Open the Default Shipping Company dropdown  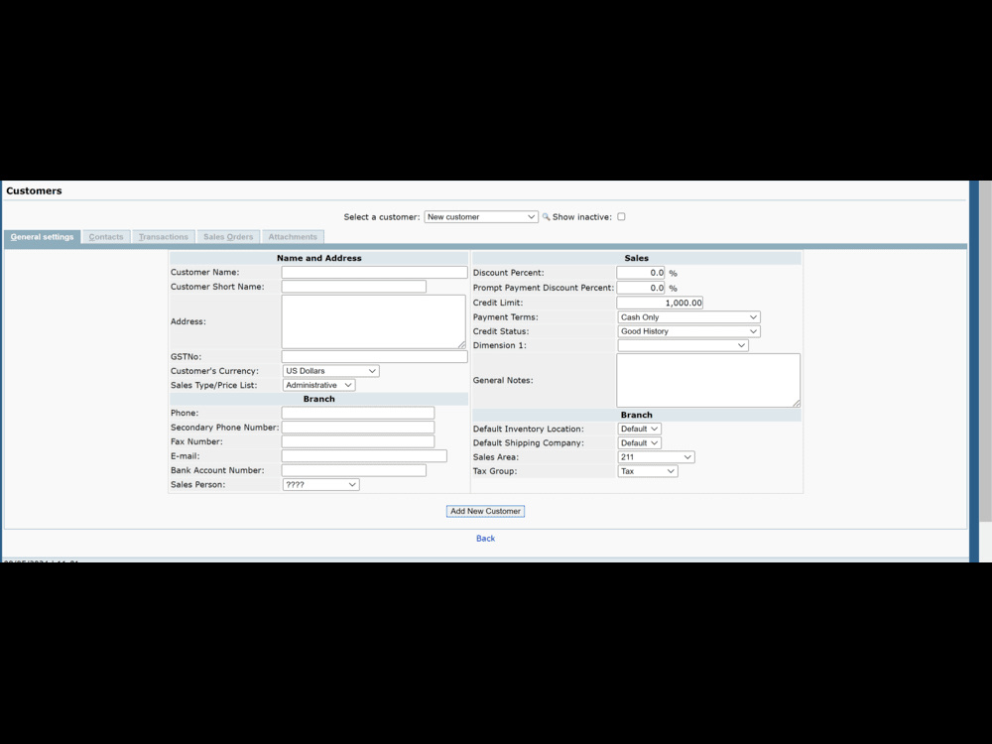tap(639, 442)
